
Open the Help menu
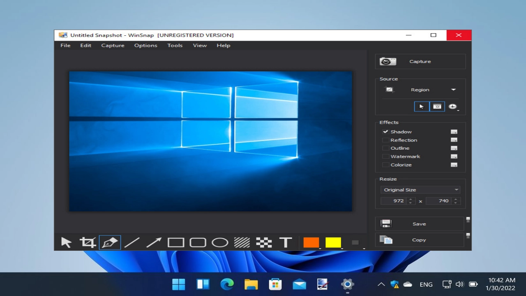(x=223, y=45)
